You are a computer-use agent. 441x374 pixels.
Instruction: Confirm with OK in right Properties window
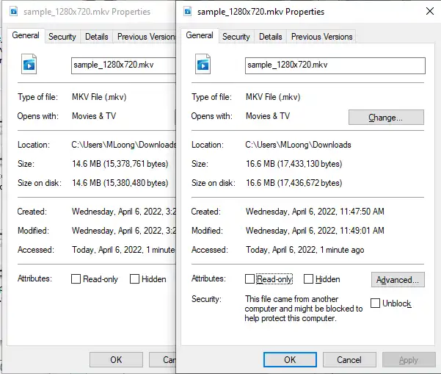point(290,359)
